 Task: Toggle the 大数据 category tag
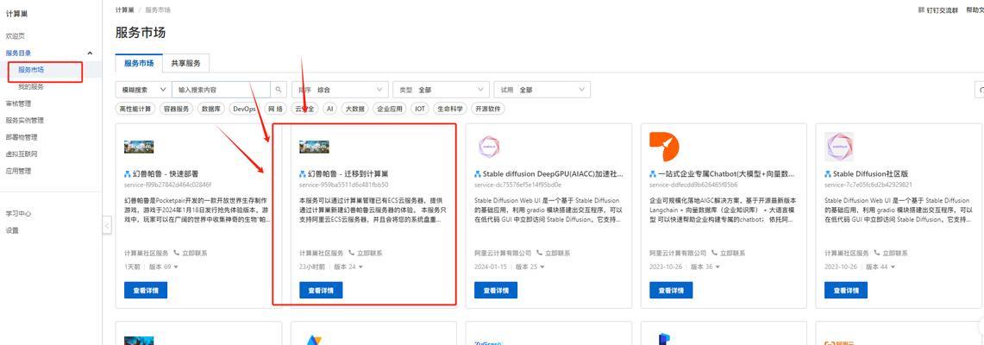[354, 109]
